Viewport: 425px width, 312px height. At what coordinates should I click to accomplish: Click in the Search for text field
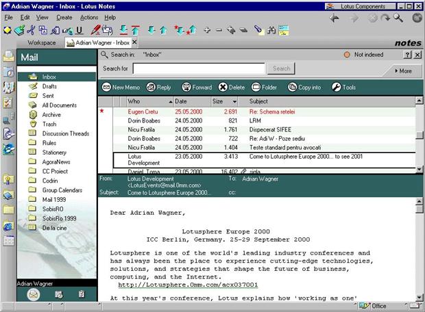click(x=199, y=68)
